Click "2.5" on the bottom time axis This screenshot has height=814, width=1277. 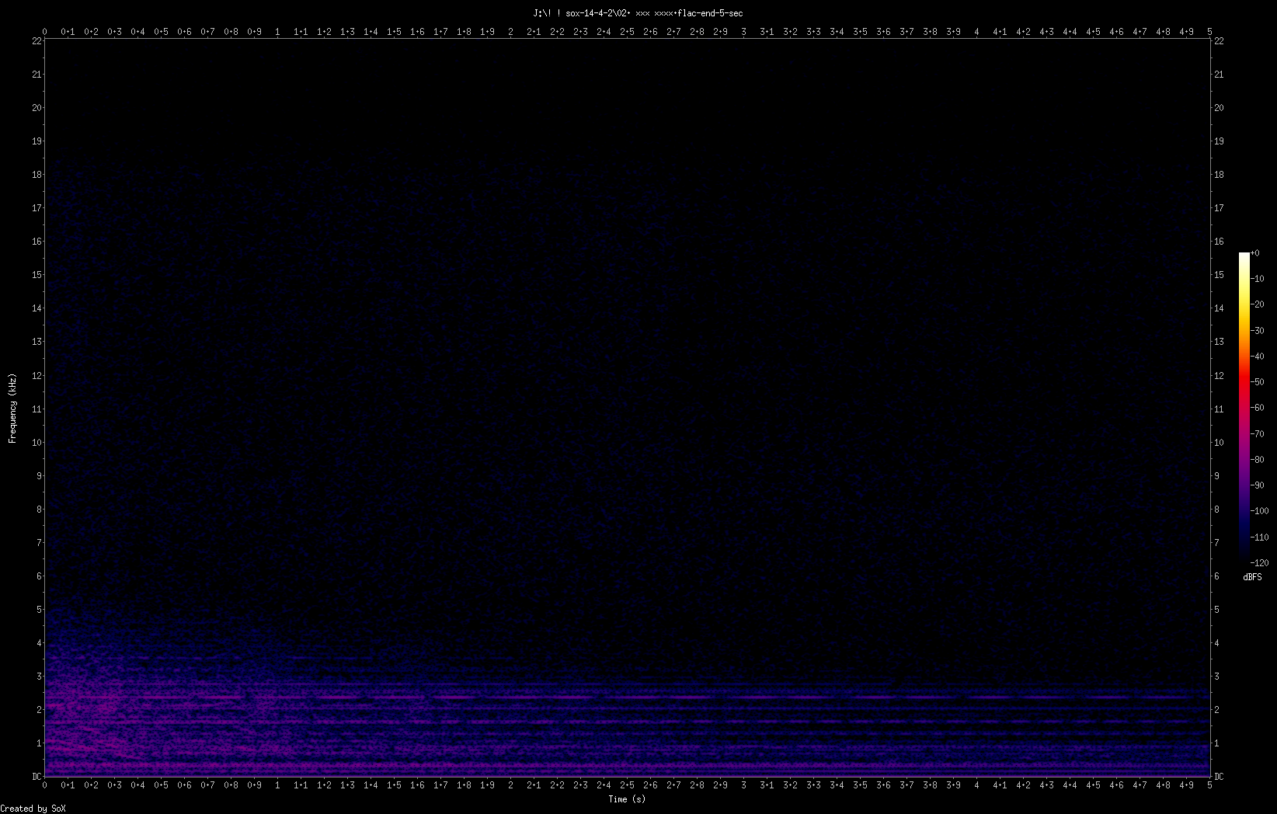[627, 785]
